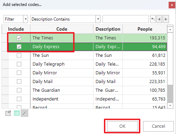Click the filter text input field
Viewport: 176px width, 134px height.
pyautogui.click(x=126, y=19)
